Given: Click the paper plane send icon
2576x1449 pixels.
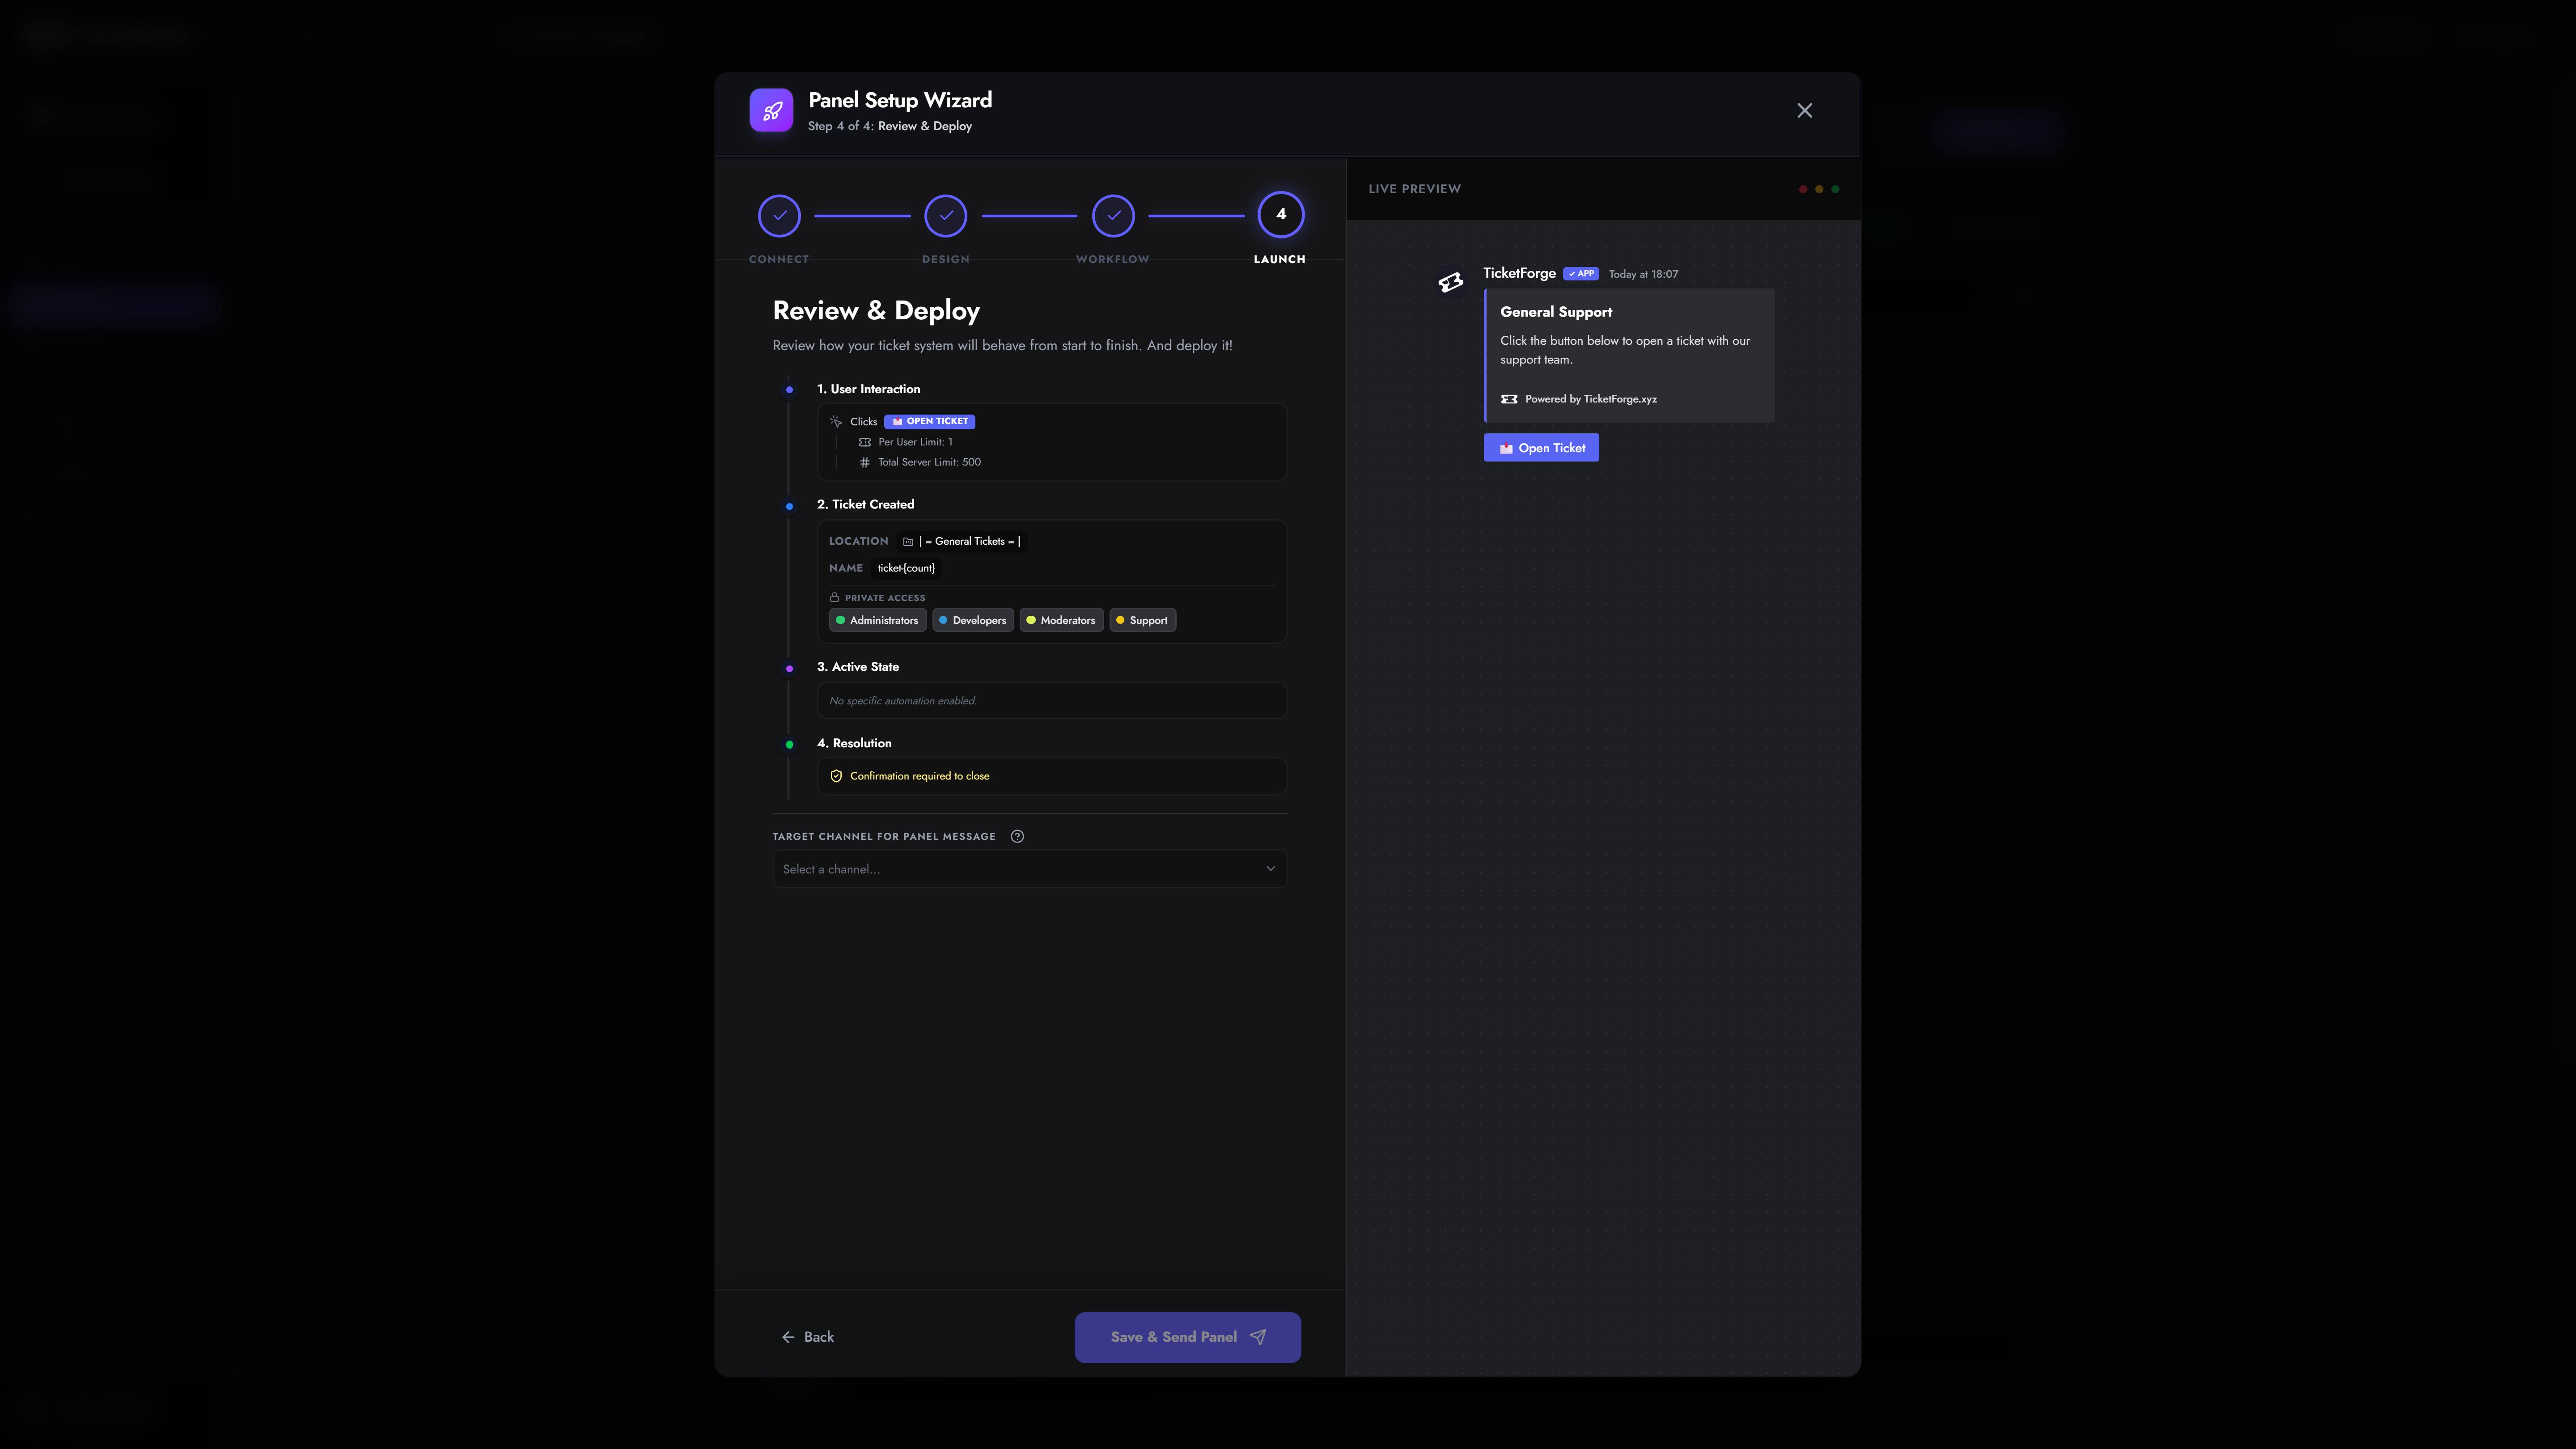Looking at the screenshot, I should click(1258, 1337).
